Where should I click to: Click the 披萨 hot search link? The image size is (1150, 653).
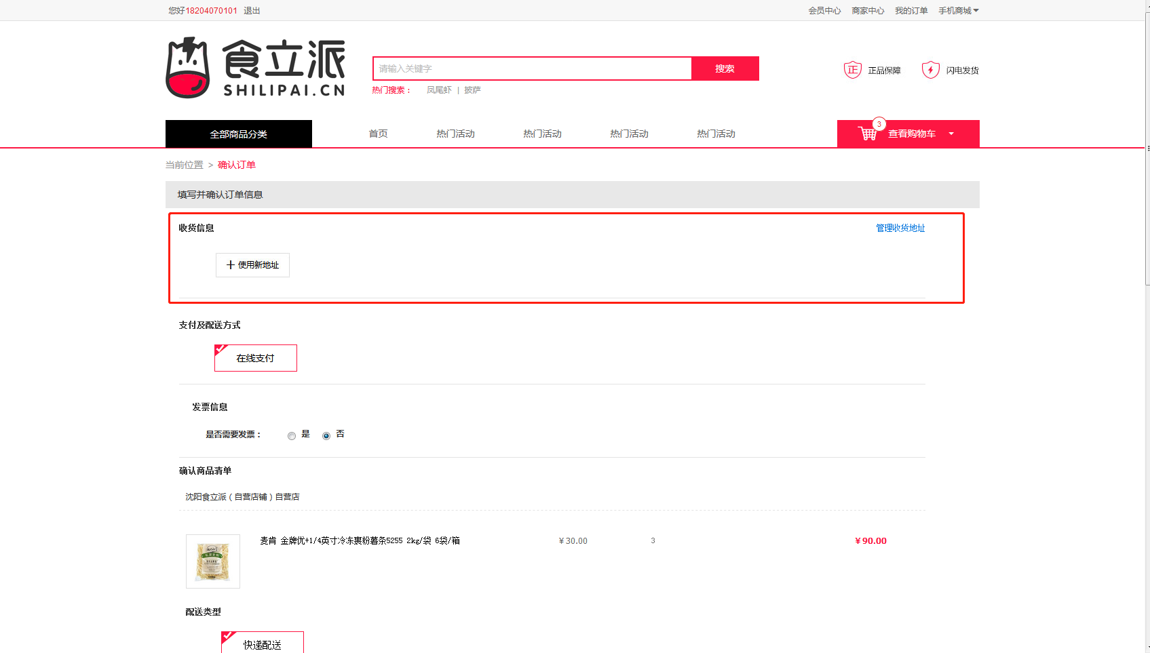[472, 90]
